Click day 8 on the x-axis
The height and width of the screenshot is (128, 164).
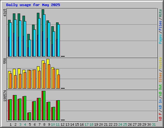pos(44,124)
